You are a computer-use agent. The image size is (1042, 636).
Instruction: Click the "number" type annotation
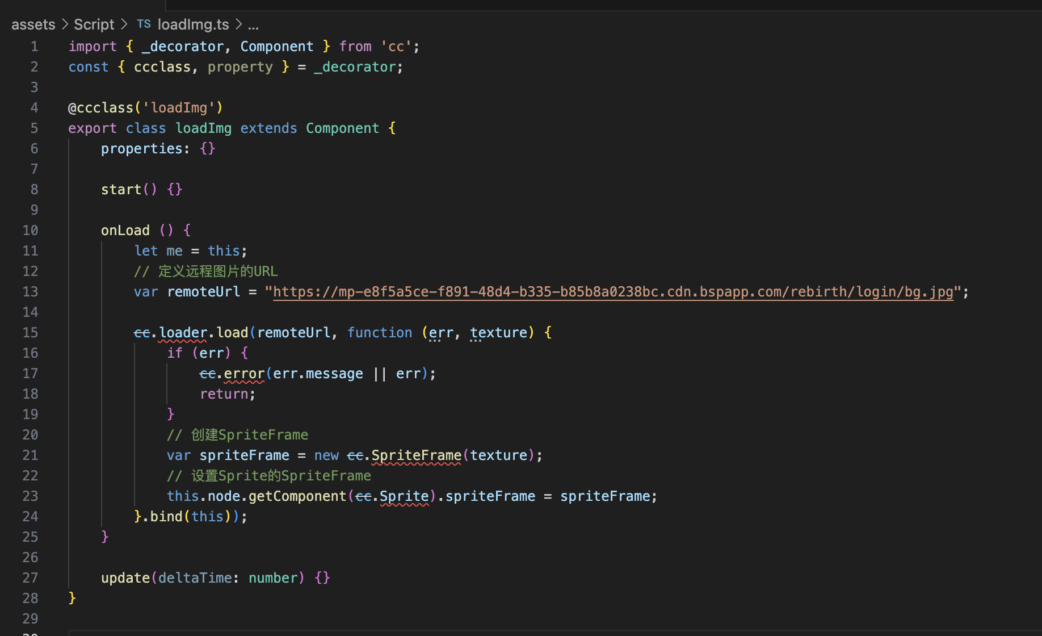click(x=273, y=578)
